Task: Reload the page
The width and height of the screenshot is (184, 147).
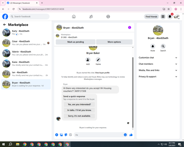Action: tap(14, 9)
